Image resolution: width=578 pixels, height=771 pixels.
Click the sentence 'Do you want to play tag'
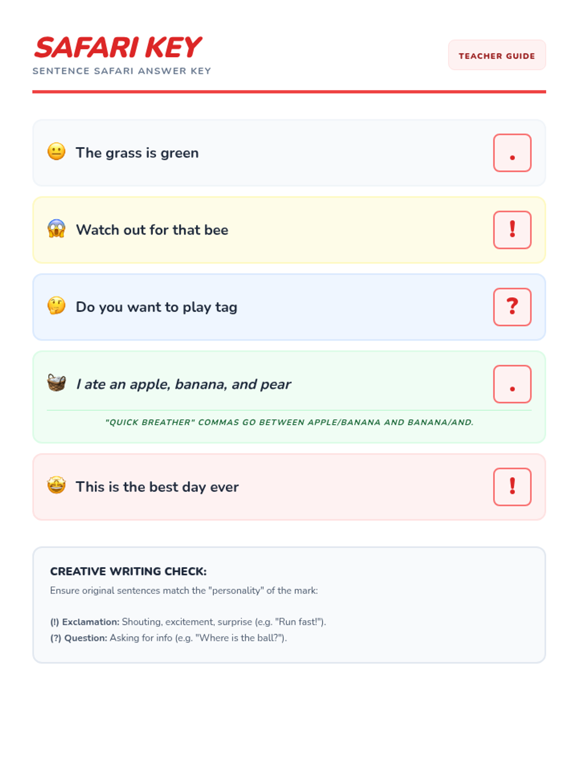click(157, 307)
